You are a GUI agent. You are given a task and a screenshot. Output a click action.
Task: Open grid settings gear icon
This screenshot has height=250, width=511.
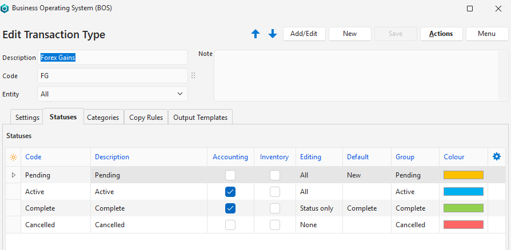pos(497,156)
